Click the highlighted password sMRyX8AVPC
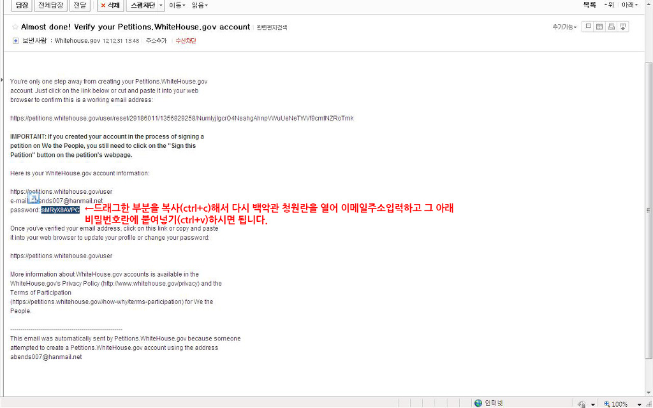 click(61, 210)
